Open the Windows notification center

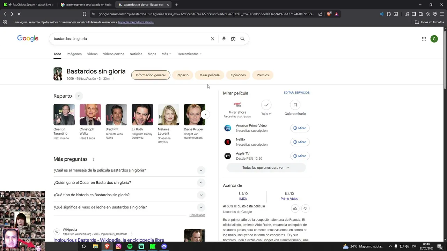click(440, 246)
